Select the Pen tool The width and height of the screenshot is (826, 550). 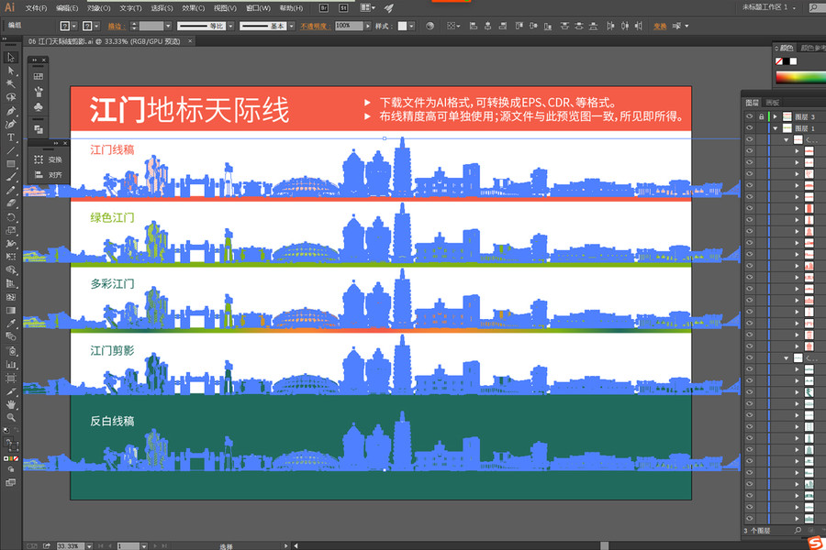pyautogui.click(x=10, y=111)
